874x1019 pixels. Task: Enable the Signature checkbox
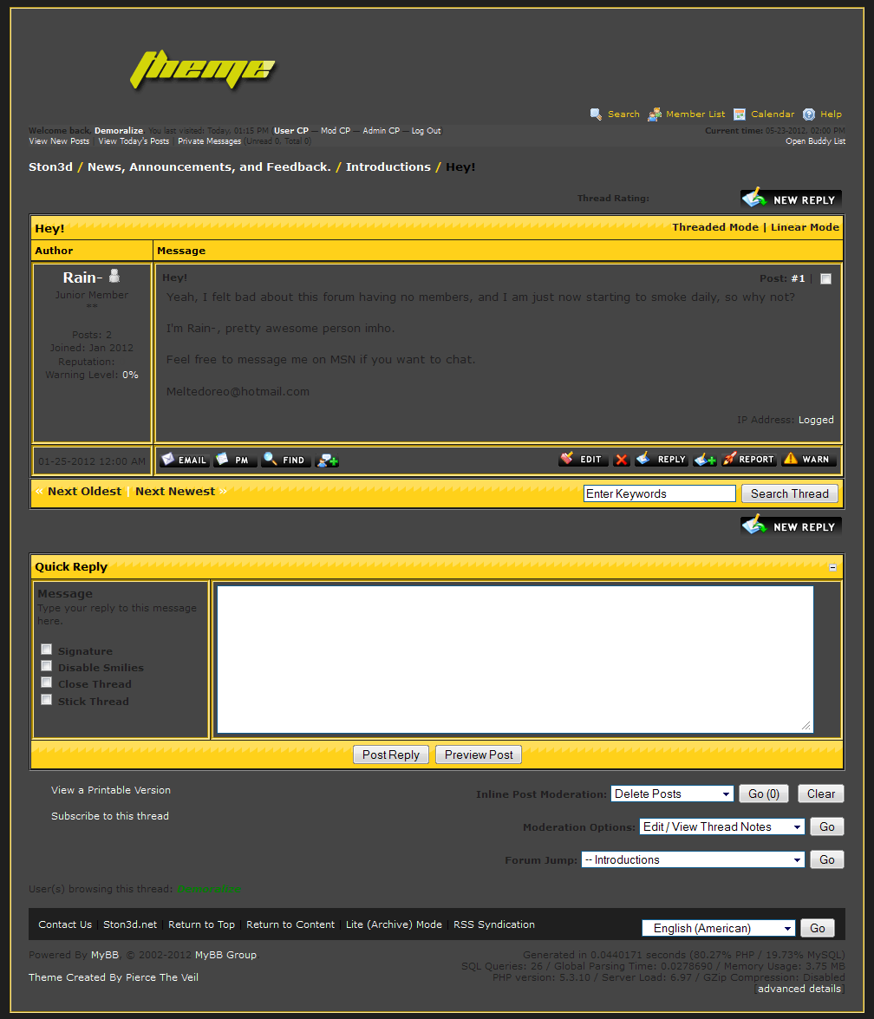[x=47, y=650]
